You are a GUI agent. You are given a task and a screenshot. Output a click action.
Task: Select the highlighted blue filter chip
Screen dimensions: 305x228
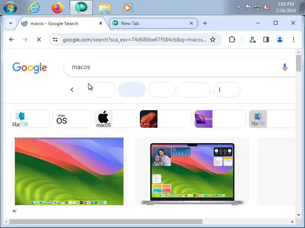132,90
